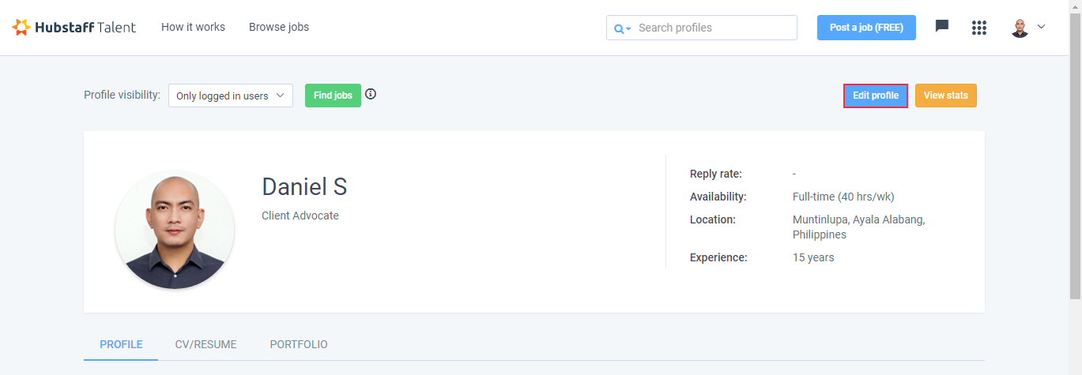Click Daniel S profile photo
The height and width of the screenshot is (375, 1082).
point(175,230)
